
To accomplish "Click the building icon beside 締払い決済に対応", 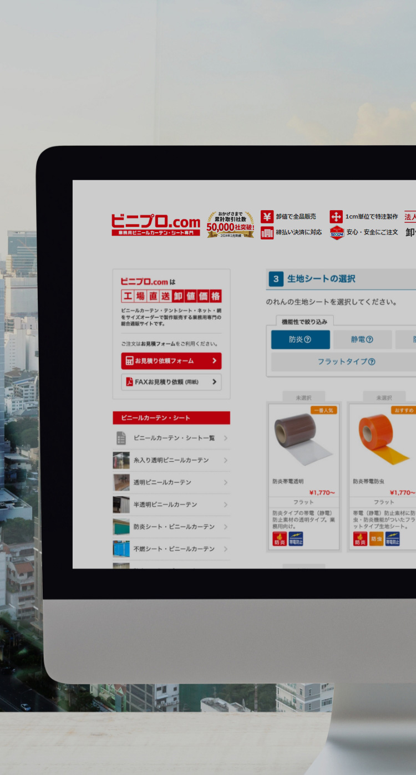I will (x=267, y=233).
